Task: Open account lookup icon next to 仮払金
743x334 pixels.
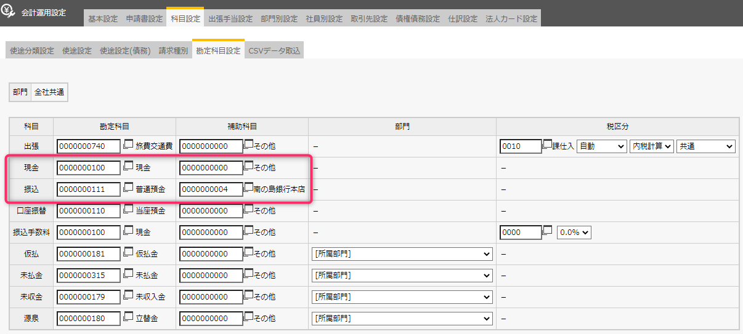Action: click(x=128, y=253)
